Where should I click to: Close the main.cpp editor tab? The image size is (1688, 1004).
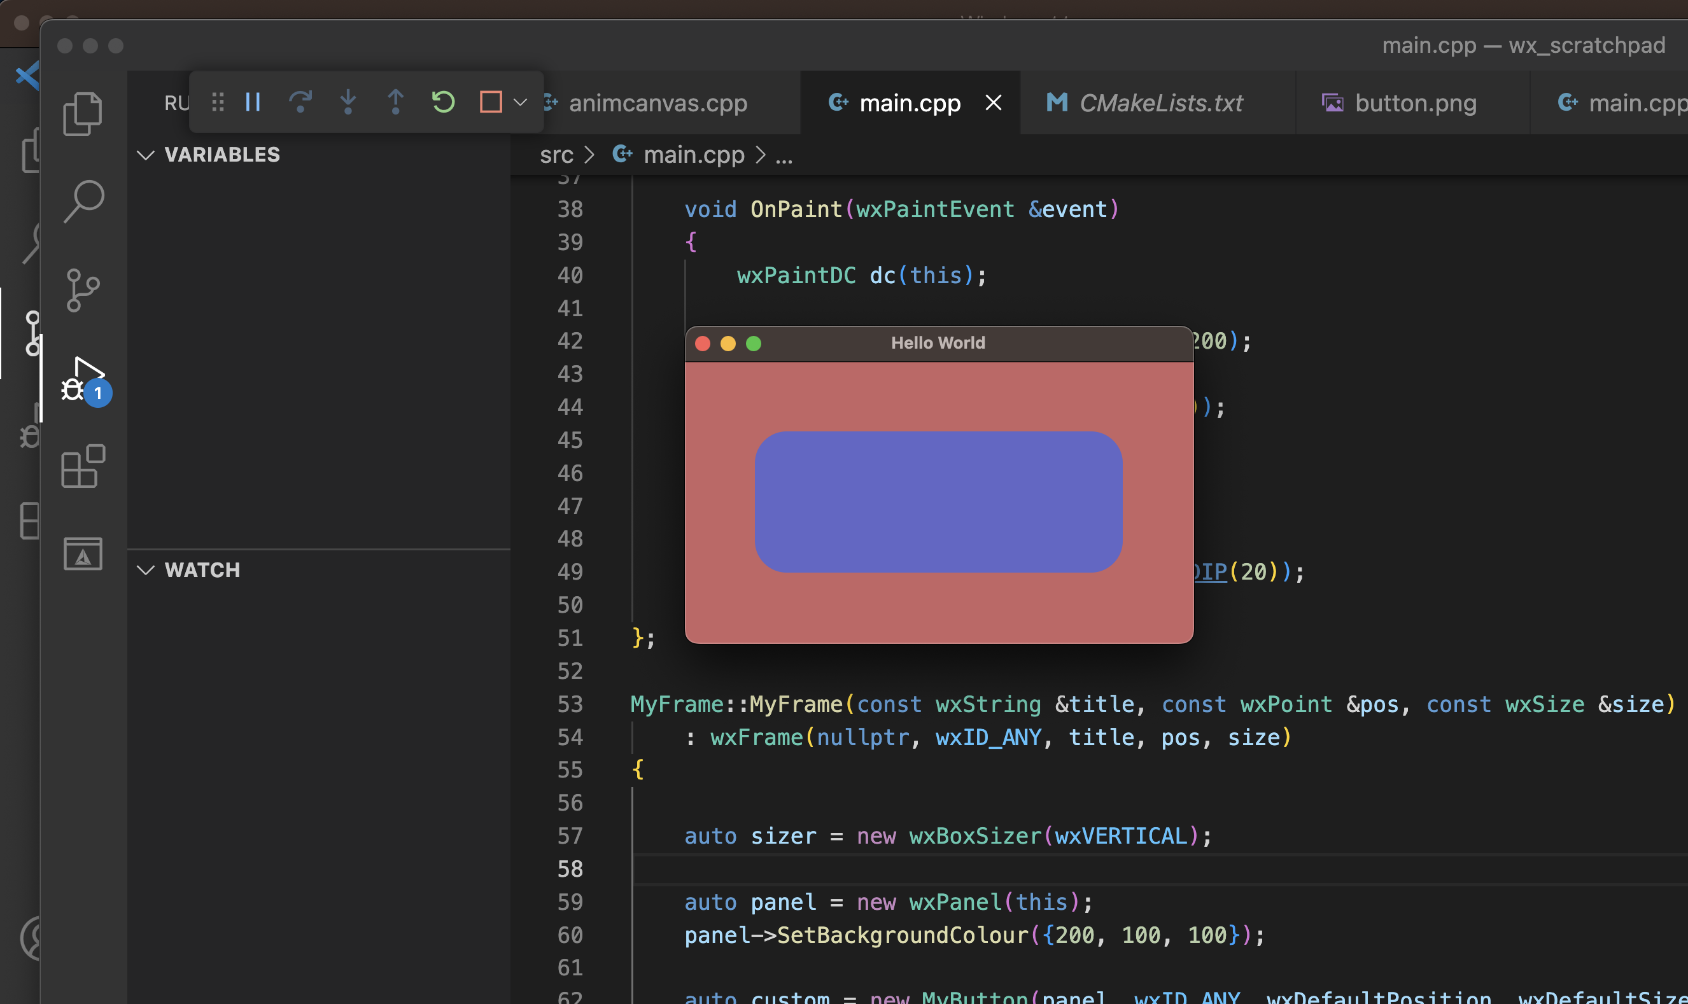(x=994, y=102)
